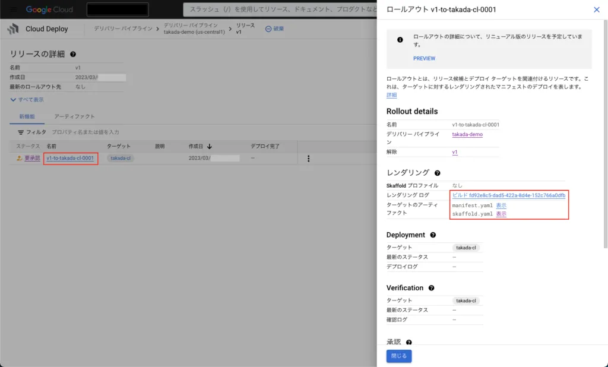Open the 詳細 documentation link

pos(392,95)
